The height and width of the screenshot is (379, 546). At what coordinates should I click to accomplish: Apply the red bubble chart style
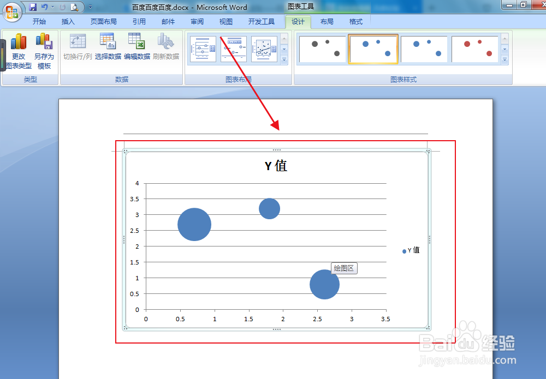coord(475,49)
